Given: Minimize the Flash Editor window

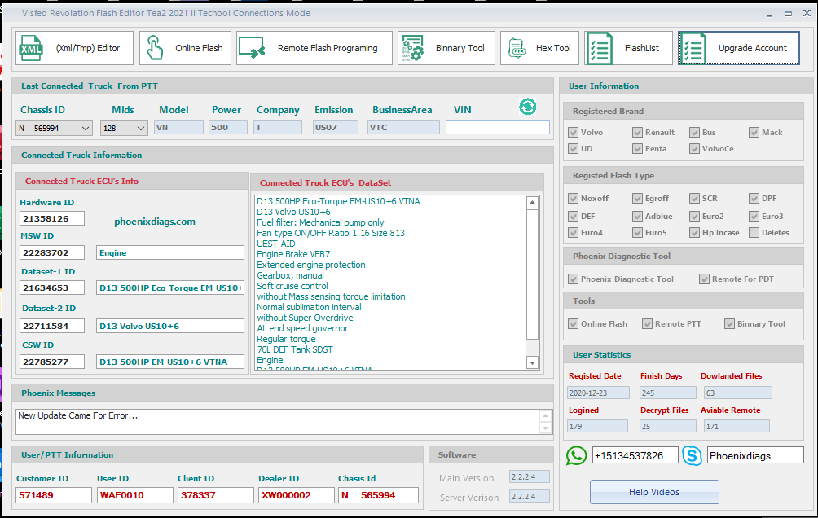Looking at the screenshot, I should pyautogui.click(x=769, y=14).
